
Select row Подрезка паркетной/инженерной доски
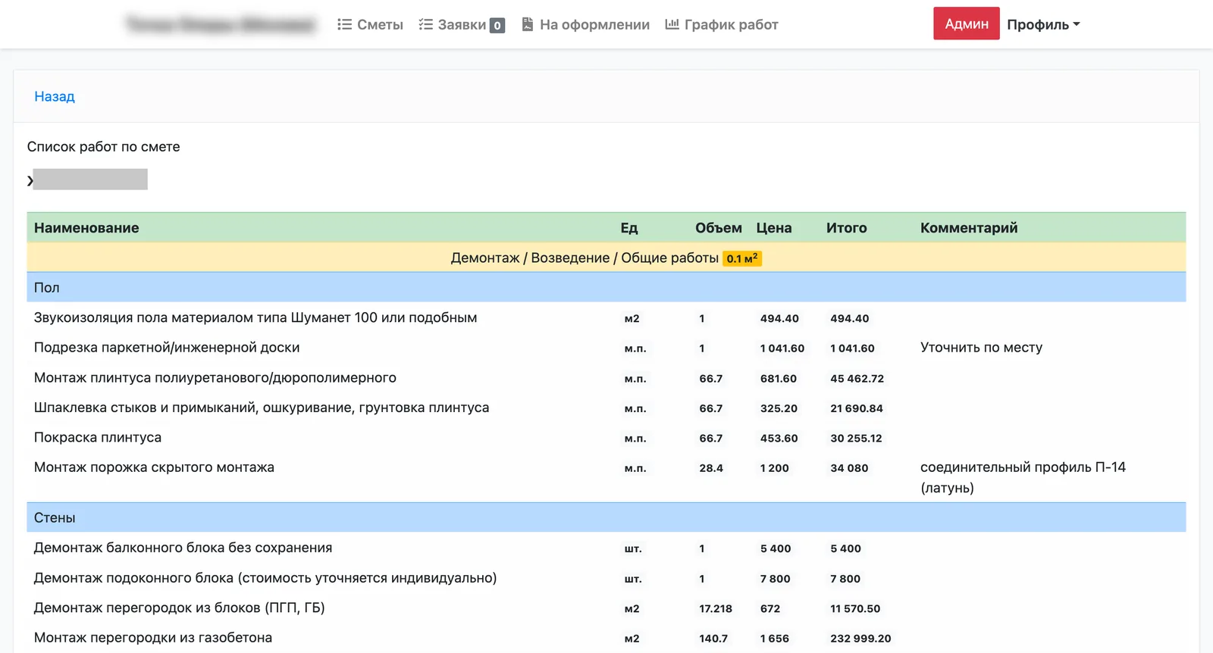tap(606, 348)
